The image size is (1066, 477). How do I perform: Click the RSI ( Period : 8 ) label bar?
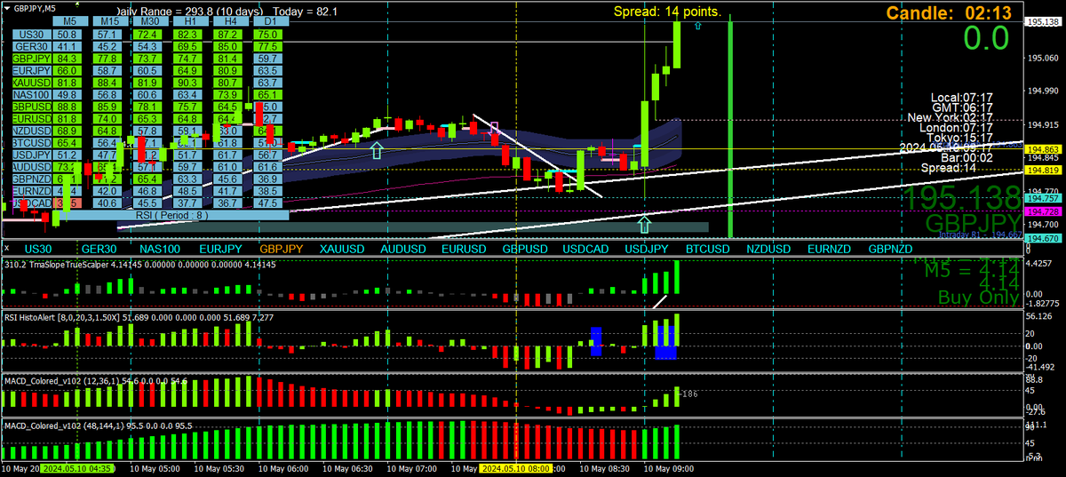click(x=171, y=215)
